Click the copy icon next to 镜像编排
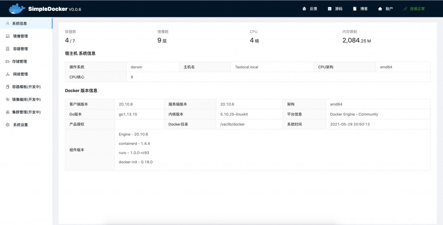The image size is (443, 225). pyautogui.click(x=8, y=100)
